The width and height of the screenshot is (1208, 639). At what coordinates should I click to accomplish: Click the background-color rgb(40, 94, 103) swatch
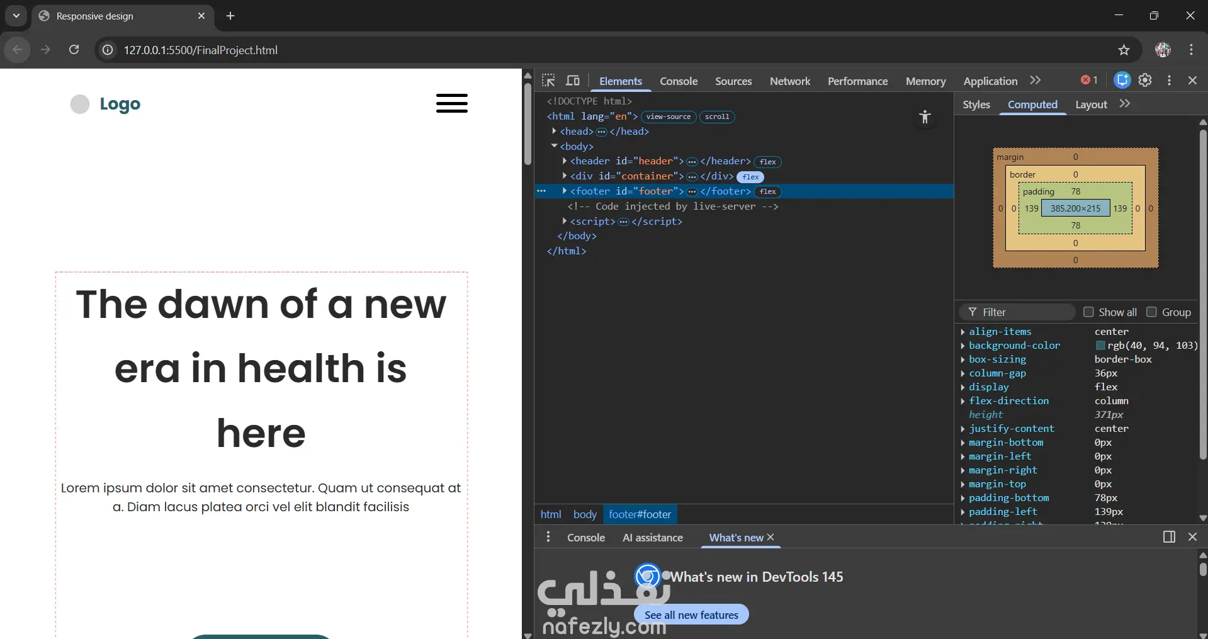pyautogui.click(x=1100, y=346)
